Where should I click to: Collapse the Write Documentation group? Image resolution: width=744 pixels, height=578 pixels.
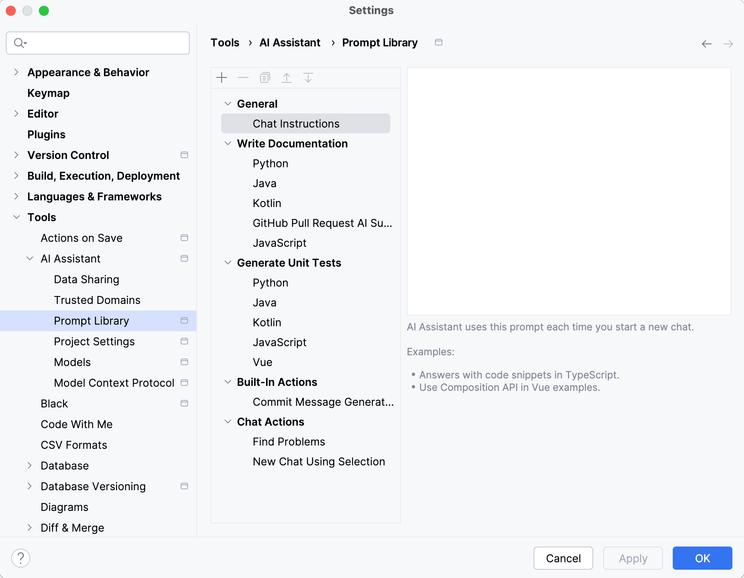[x=228, y=144]
